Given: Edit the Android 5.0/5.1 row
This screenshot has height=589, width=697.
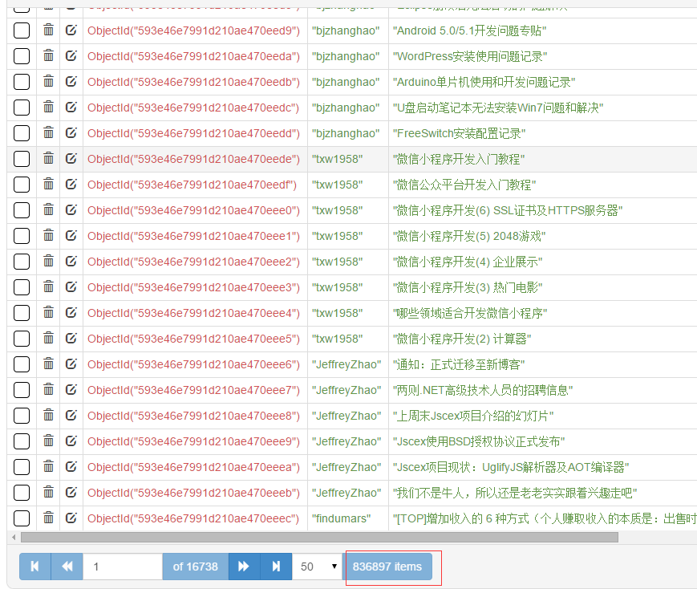Looking at the screenshot, I should [71, 30].
